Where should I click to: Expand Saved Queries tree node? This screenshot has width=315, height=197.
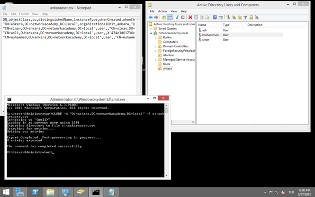click(x=151, y=29)
